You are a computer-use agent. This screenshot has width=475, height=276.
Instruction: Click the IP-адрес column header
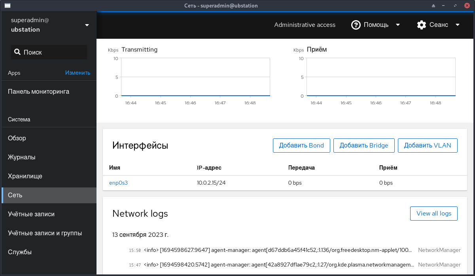[209, 168]
